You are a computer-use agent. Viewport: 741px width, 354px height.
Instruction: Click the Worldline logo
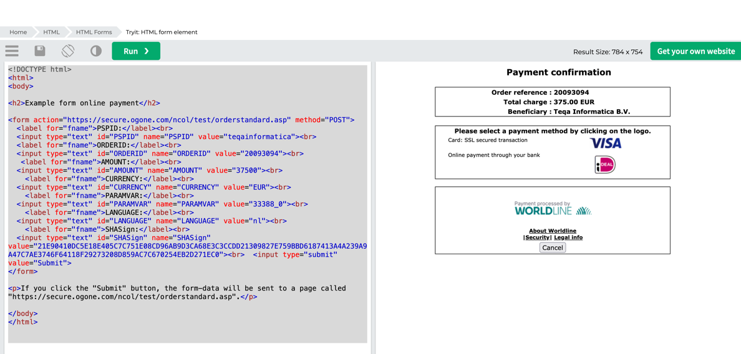553,209
